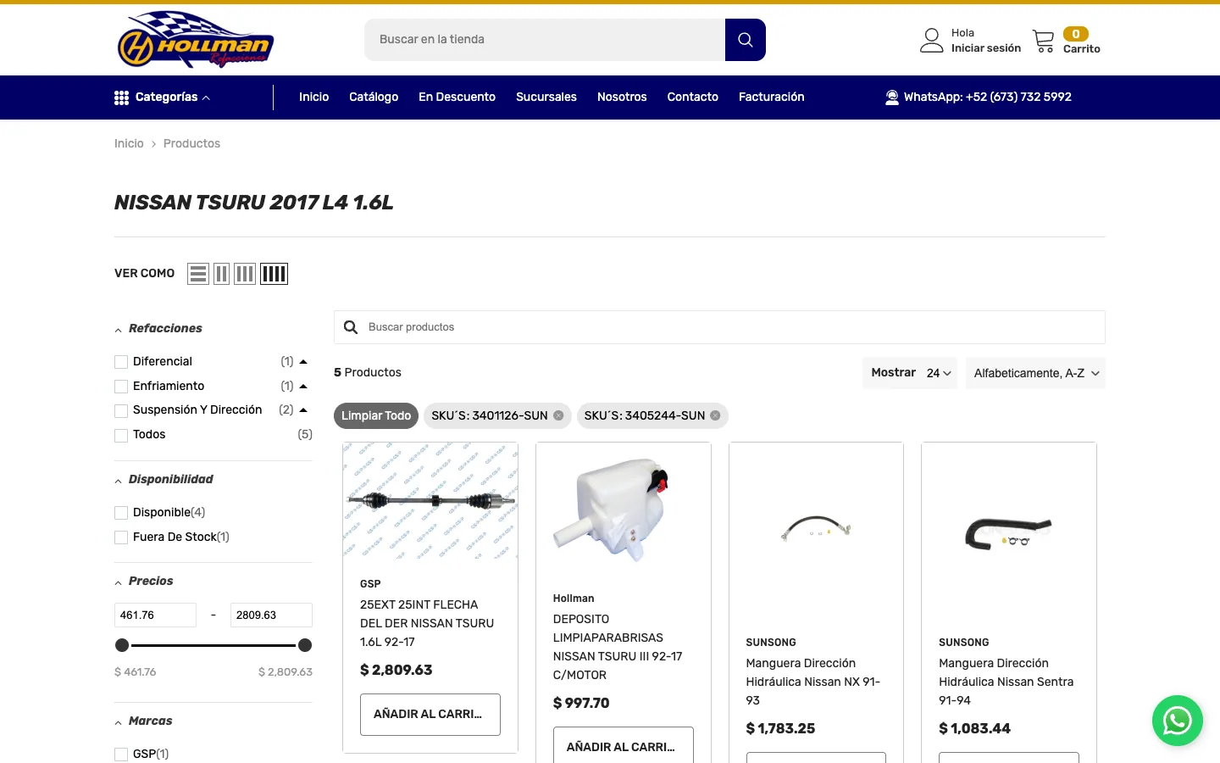The height and width of the screenshot is (763, 1220).
Task: Check the Suspensión Y Dirección filter
Action: point(121,410)
